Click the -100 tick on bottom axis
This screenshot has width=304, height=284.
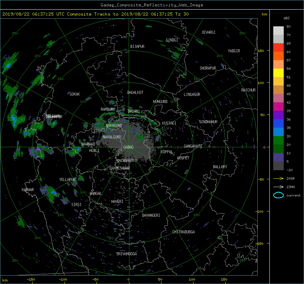(x=63, y=280)
